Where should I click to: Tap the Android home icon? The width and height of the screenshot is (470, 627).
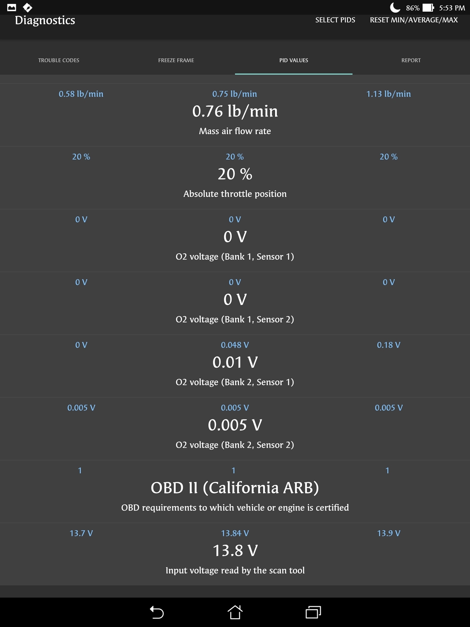[x=235, y=612]
